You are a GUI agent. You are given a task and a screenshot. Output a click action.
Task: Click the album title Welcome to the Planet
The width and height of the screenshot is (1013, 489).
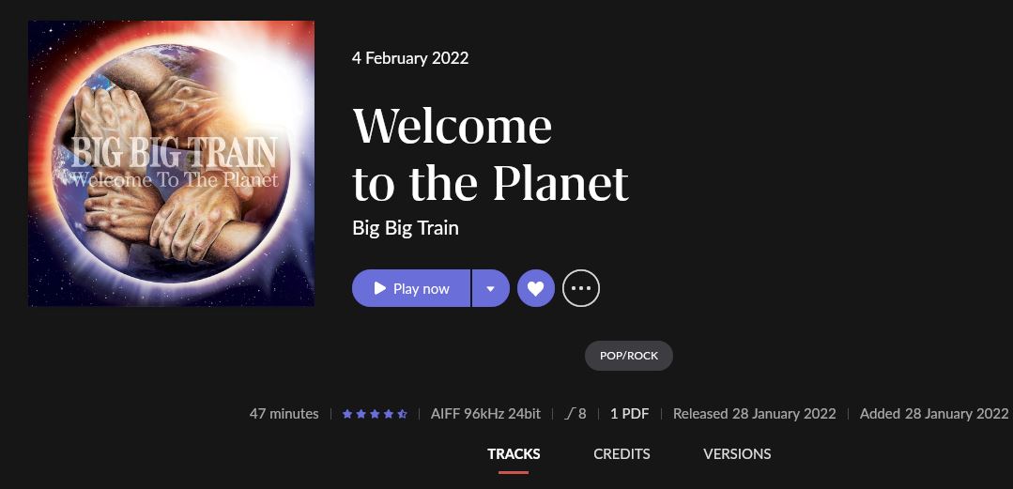coord(490,154)
